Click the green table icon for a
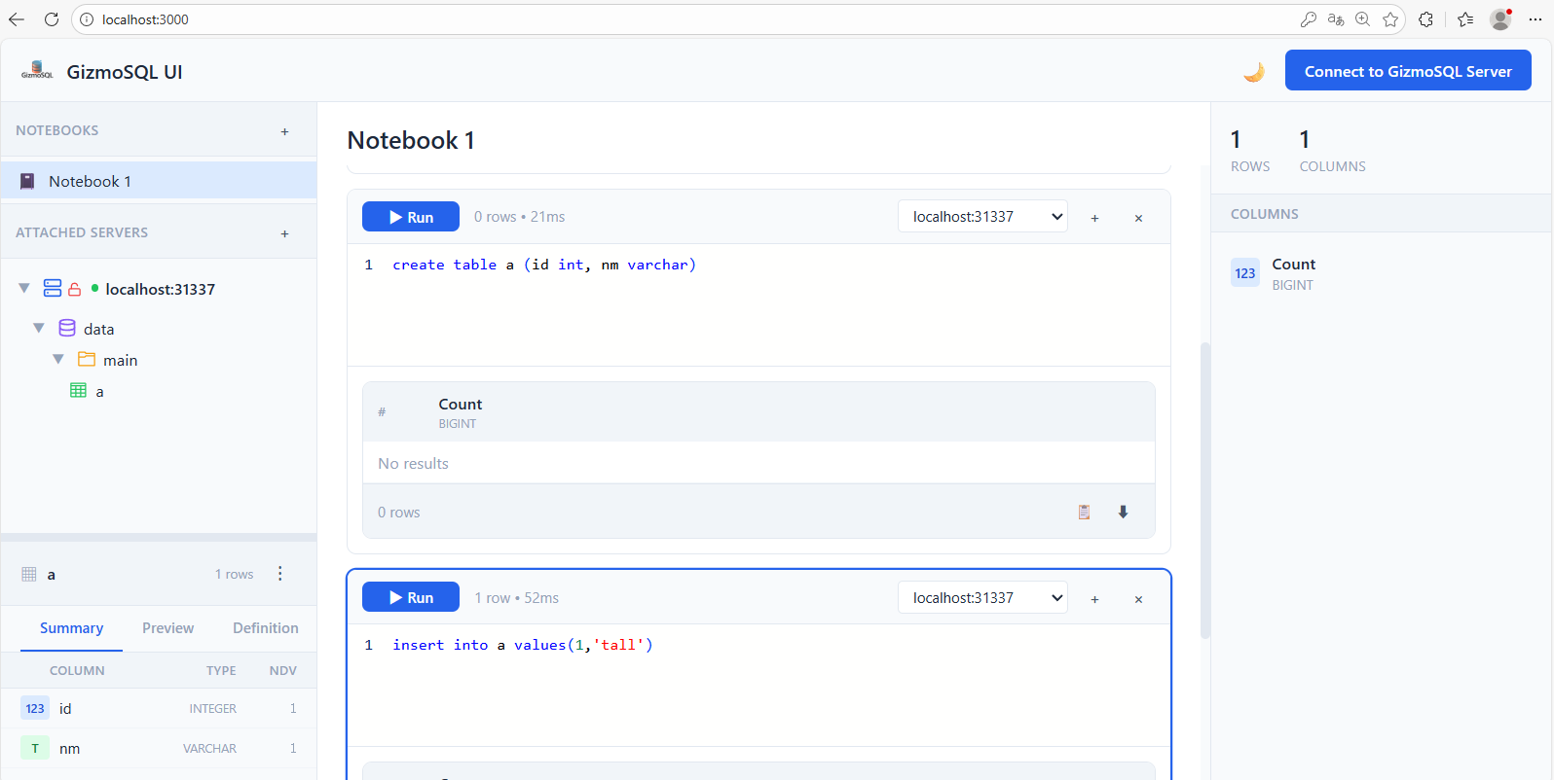The width and height of the screenshot is (1554, 780). [x=79, y=390]
